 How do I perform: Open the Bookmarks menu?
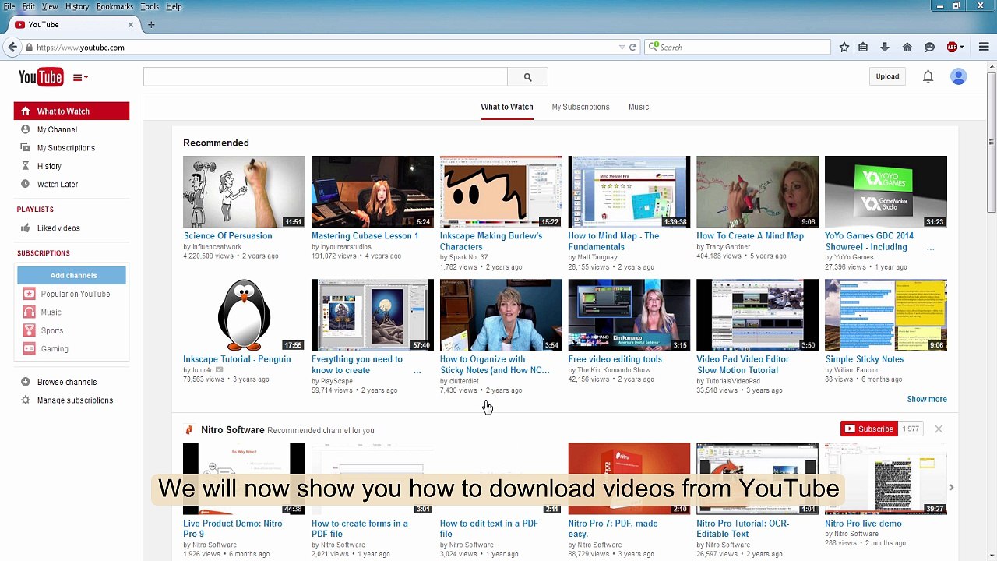click(x=114, y=6)
